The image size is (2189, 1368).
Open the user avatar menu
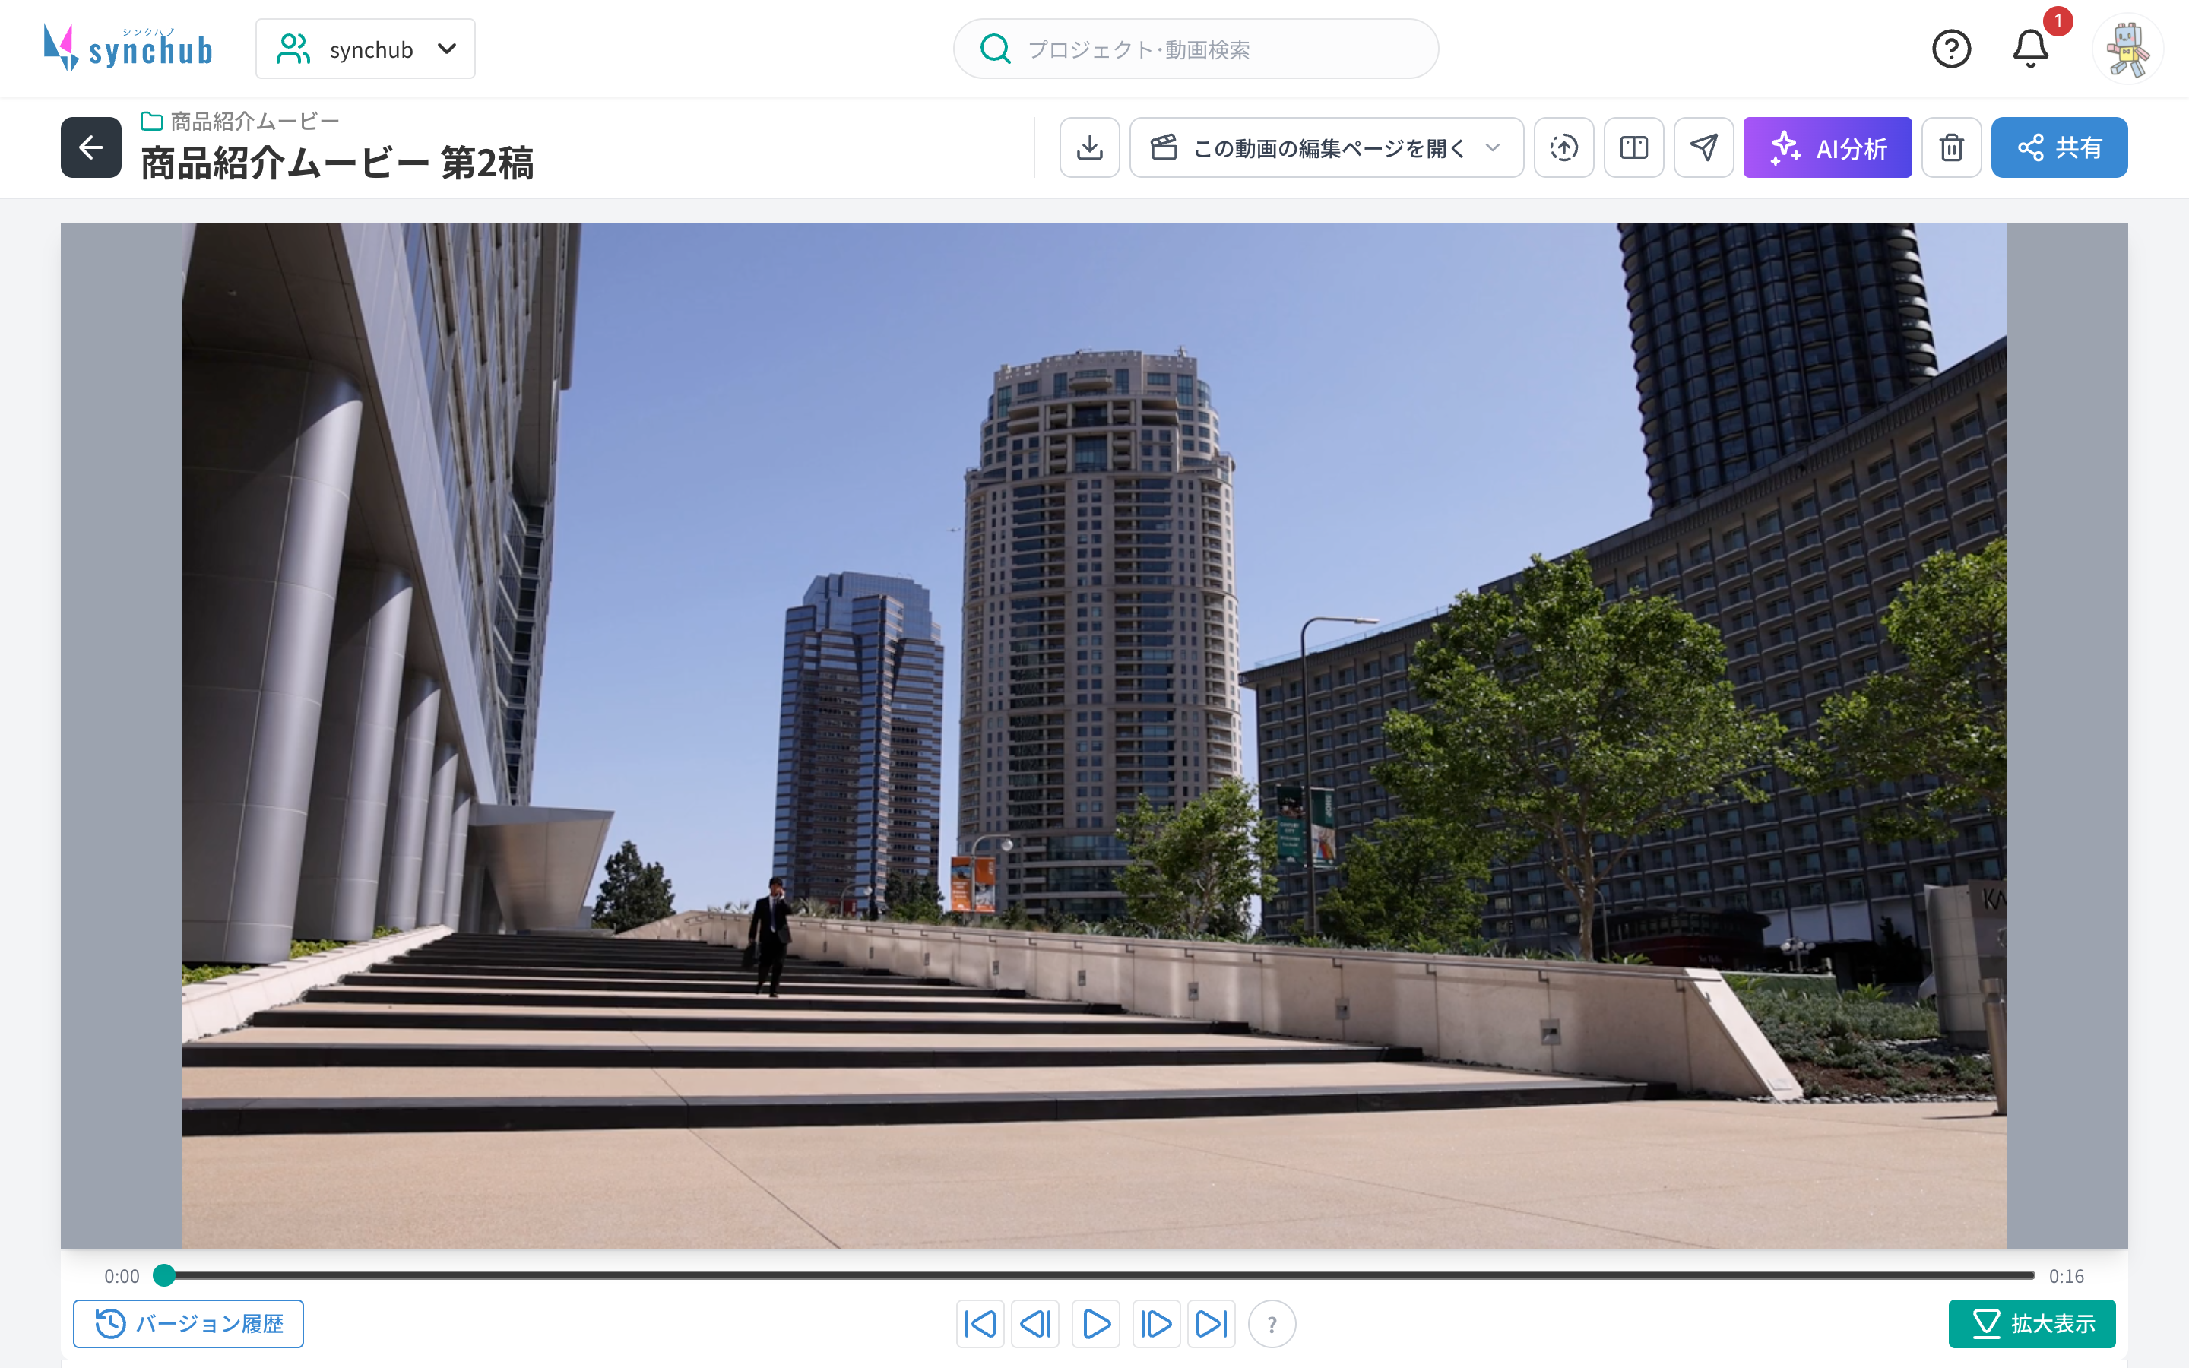coord(2127,49)
